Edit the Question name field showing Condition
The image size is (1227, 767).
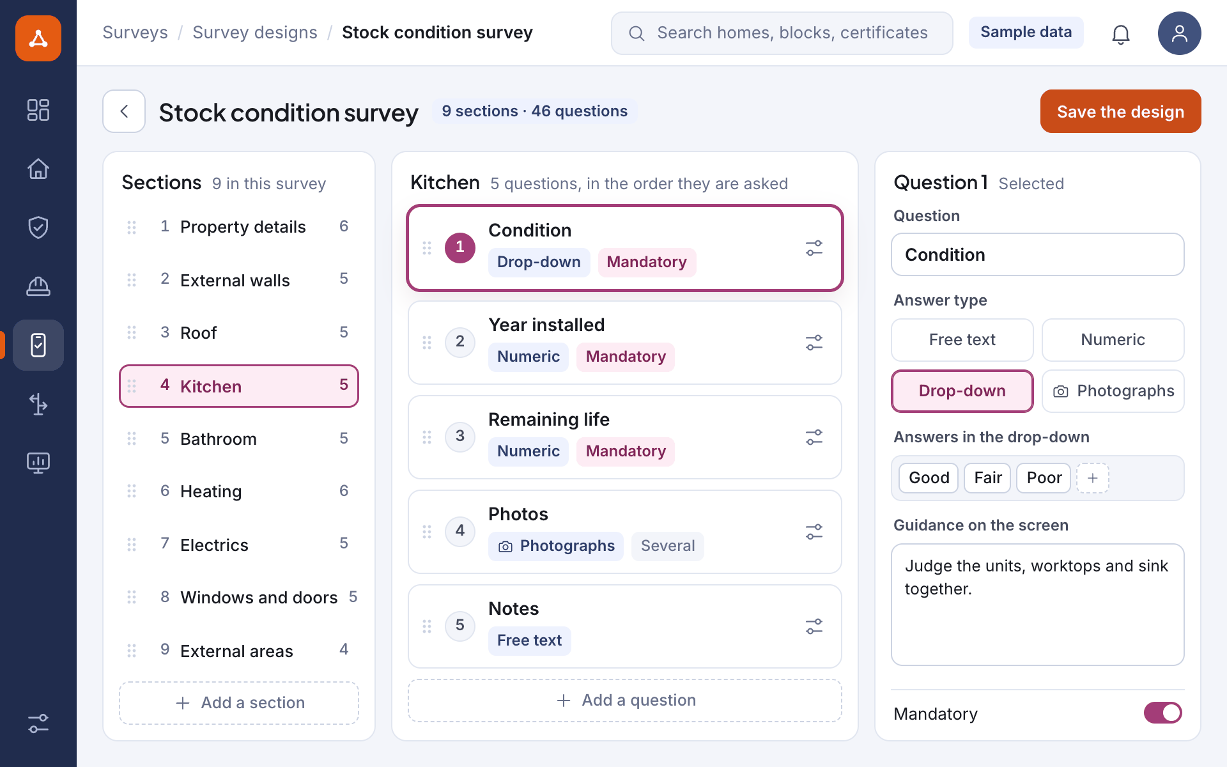pos(1038,254)
